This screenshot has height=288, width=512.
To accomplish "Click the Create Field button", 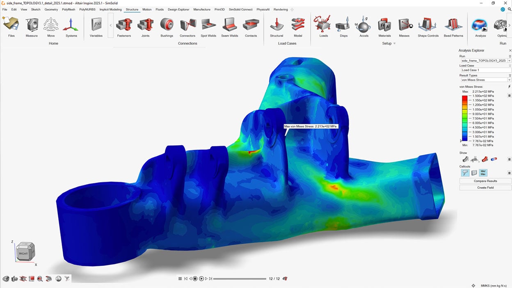I will click(x=485, y=187).
